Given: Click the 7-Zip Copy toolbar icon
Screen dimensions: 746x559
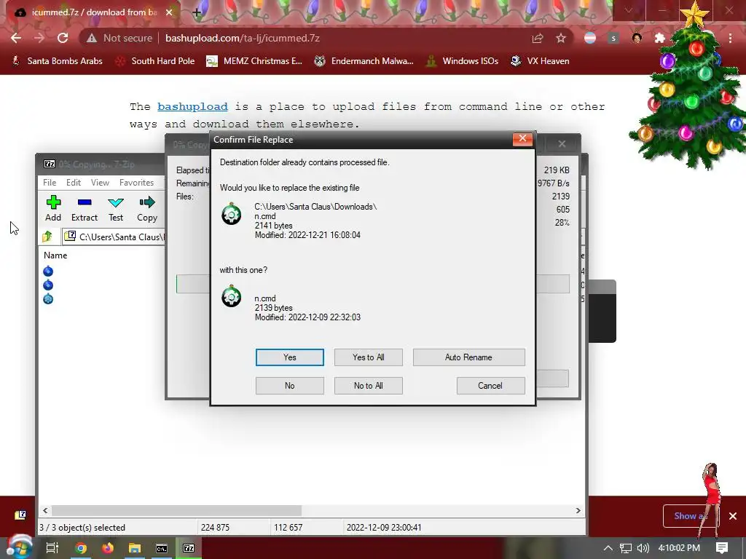Looking at the screenshot, I should 147,209.
